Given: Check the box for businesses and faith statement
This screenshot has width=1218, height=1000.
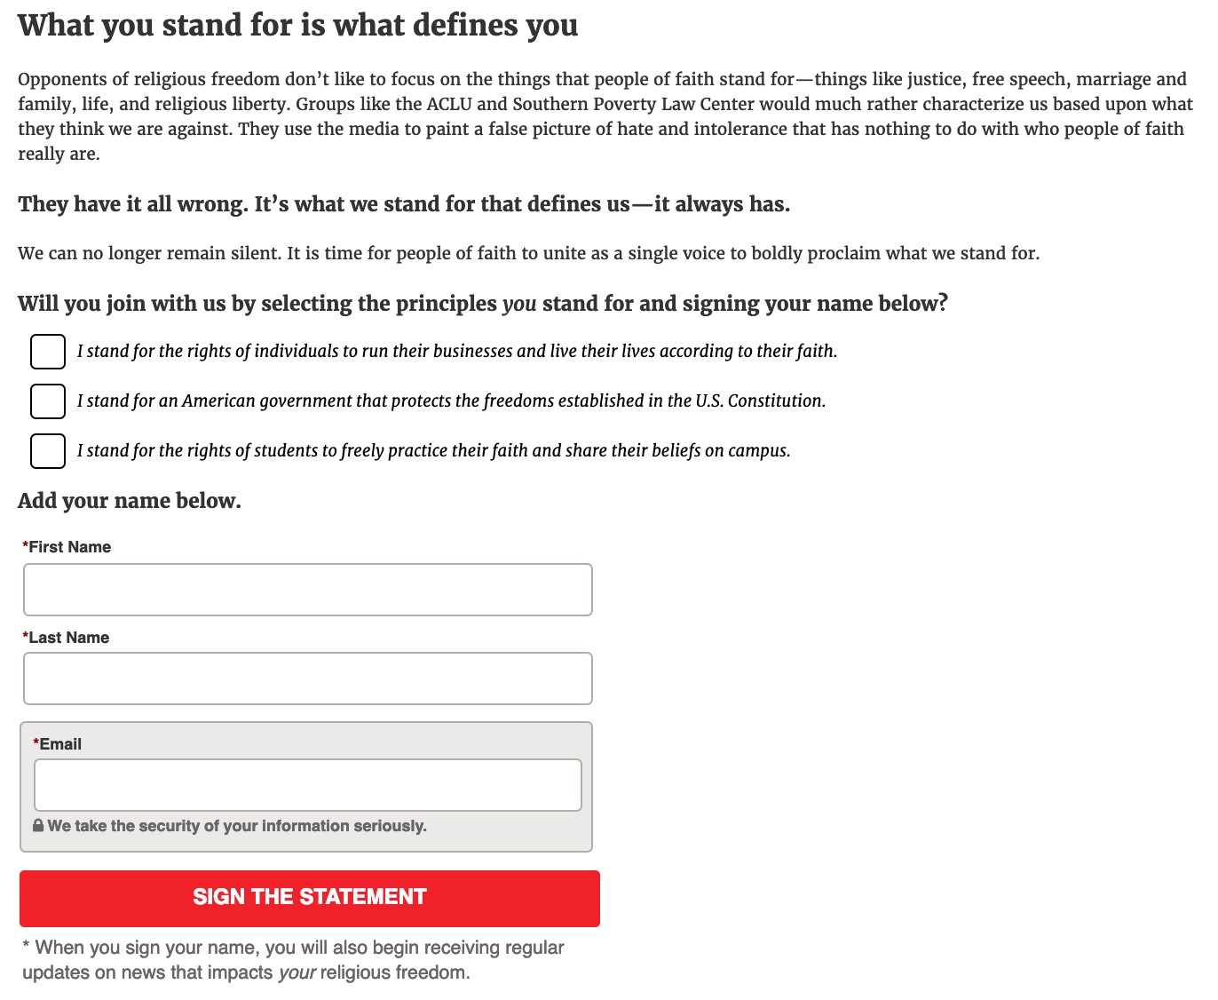Looking at the screenshot, I should (x=48, y=352).
